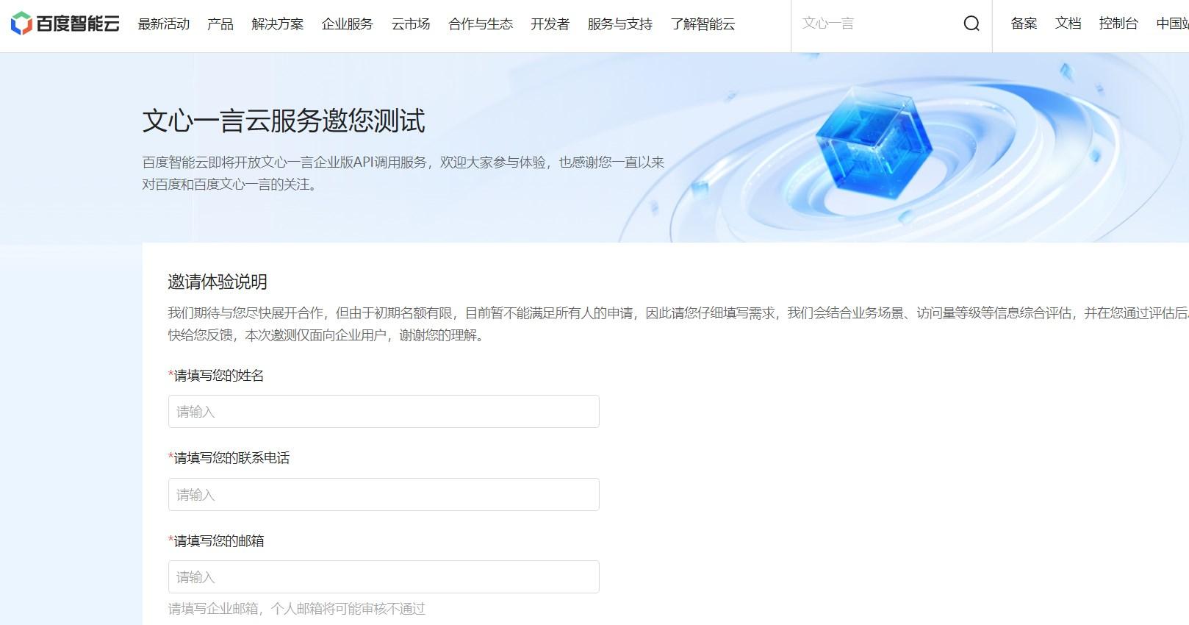Click the name input field
The height and width of the screenshot is (625, 1189).
384,412
